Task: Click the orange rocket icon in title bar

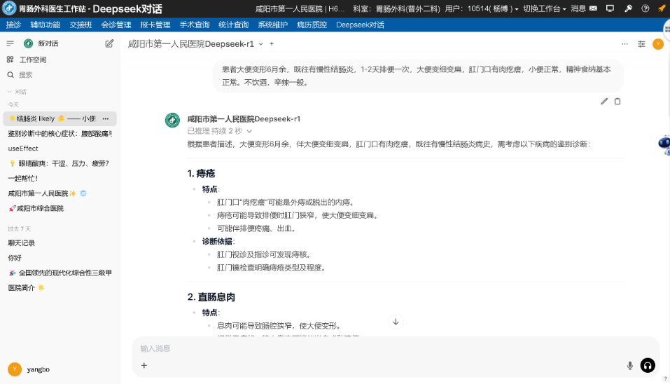Action: (662, 8)
